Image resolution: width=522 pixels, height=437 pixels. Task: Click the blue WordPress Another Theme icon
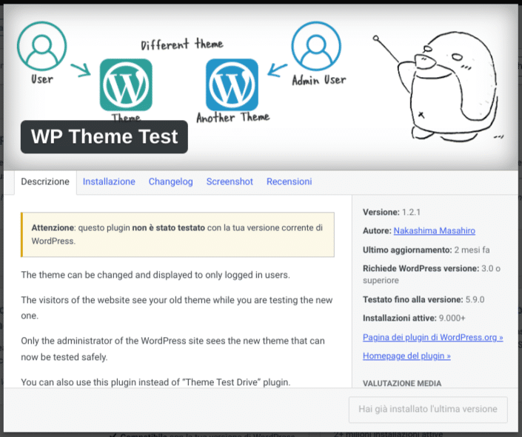point(232,84)
